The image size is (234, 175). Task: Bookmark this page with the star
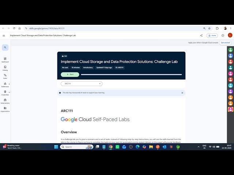pyautogui.click(x=210, y=28)
